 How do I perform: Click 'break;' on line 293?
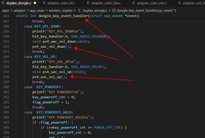click(x=38, y=52)
